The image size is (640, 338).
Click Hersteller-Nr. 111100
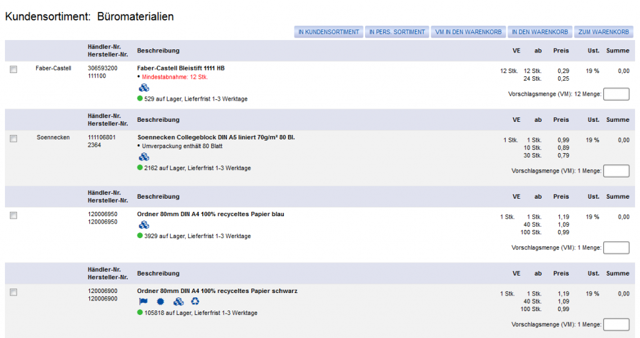97,76
